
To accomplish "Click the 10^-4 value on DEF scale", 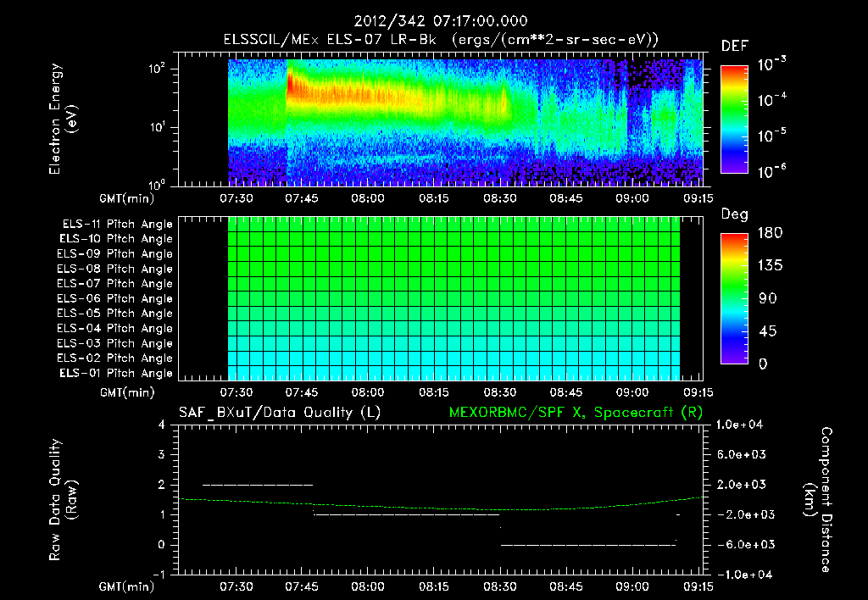I will pyautogui.click(x=771, y=100).
